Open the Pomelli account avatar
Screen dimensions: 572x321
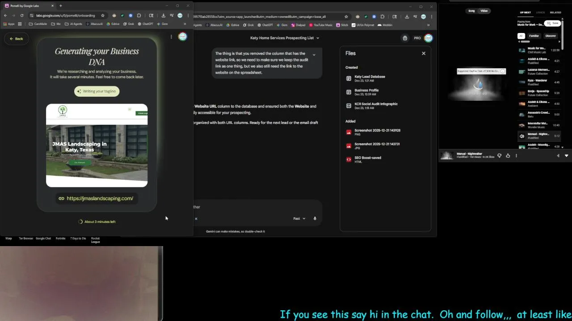point(183,37)
